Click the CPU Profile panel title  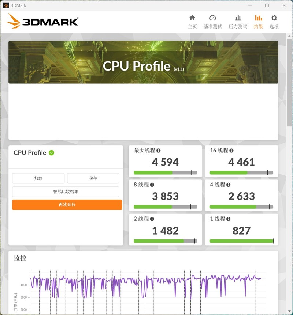point(30,153)
